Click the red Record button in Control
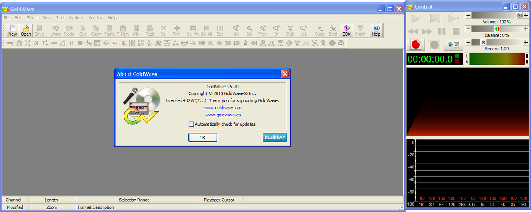Image resolution: width=531 pixels, height=212 pixels. 415,44
